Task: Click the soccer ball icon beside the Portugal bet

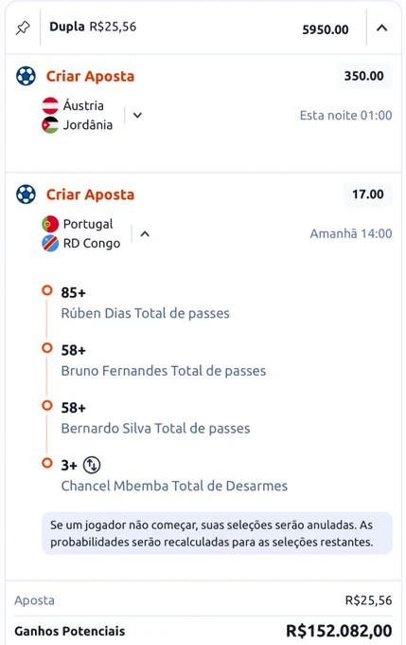Action: coord(26,194)
